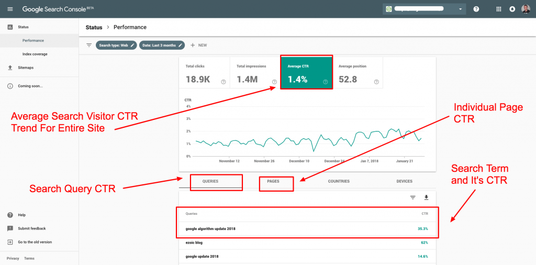
Task: Open the hamburger main menu
Action: pos(10,9)
